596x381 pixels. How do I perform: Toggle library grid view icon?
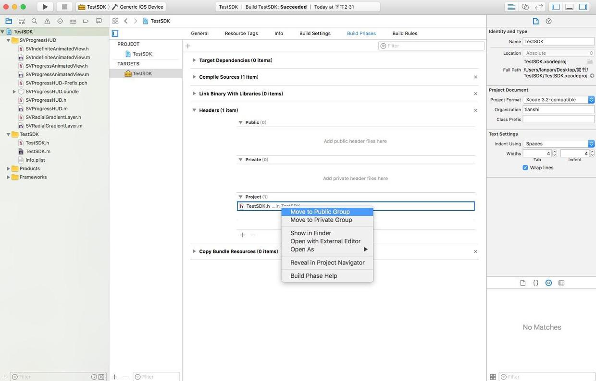click(x=493, y=377)
